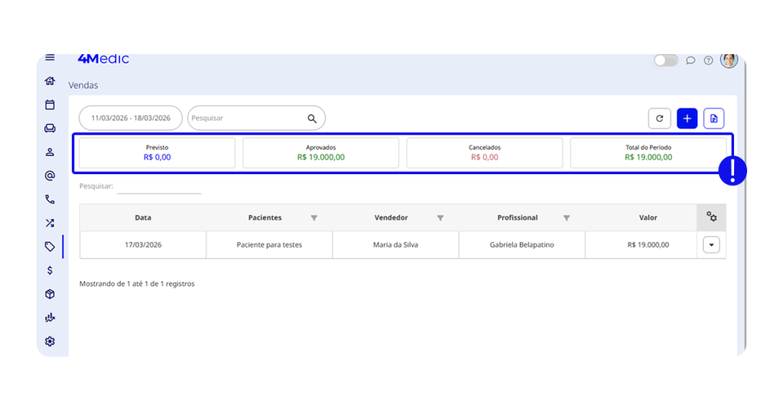Open the Pacientes column filter
This screenshot has height=411, width=783.
click(314, 218)
